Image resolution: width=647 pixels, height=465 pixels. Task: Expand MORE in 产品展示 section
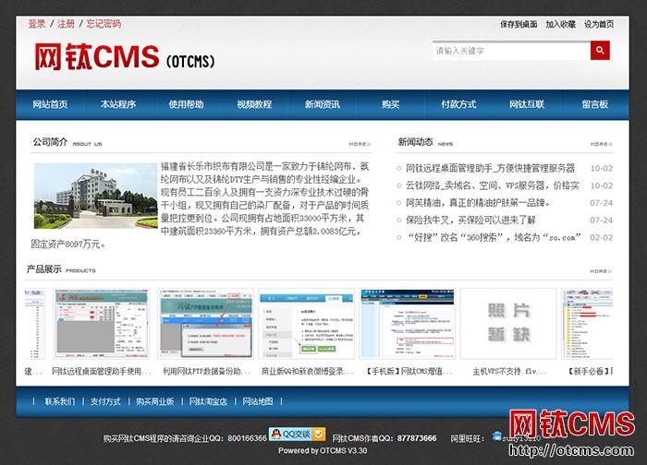pyautogui.click(x=601, y=271)
